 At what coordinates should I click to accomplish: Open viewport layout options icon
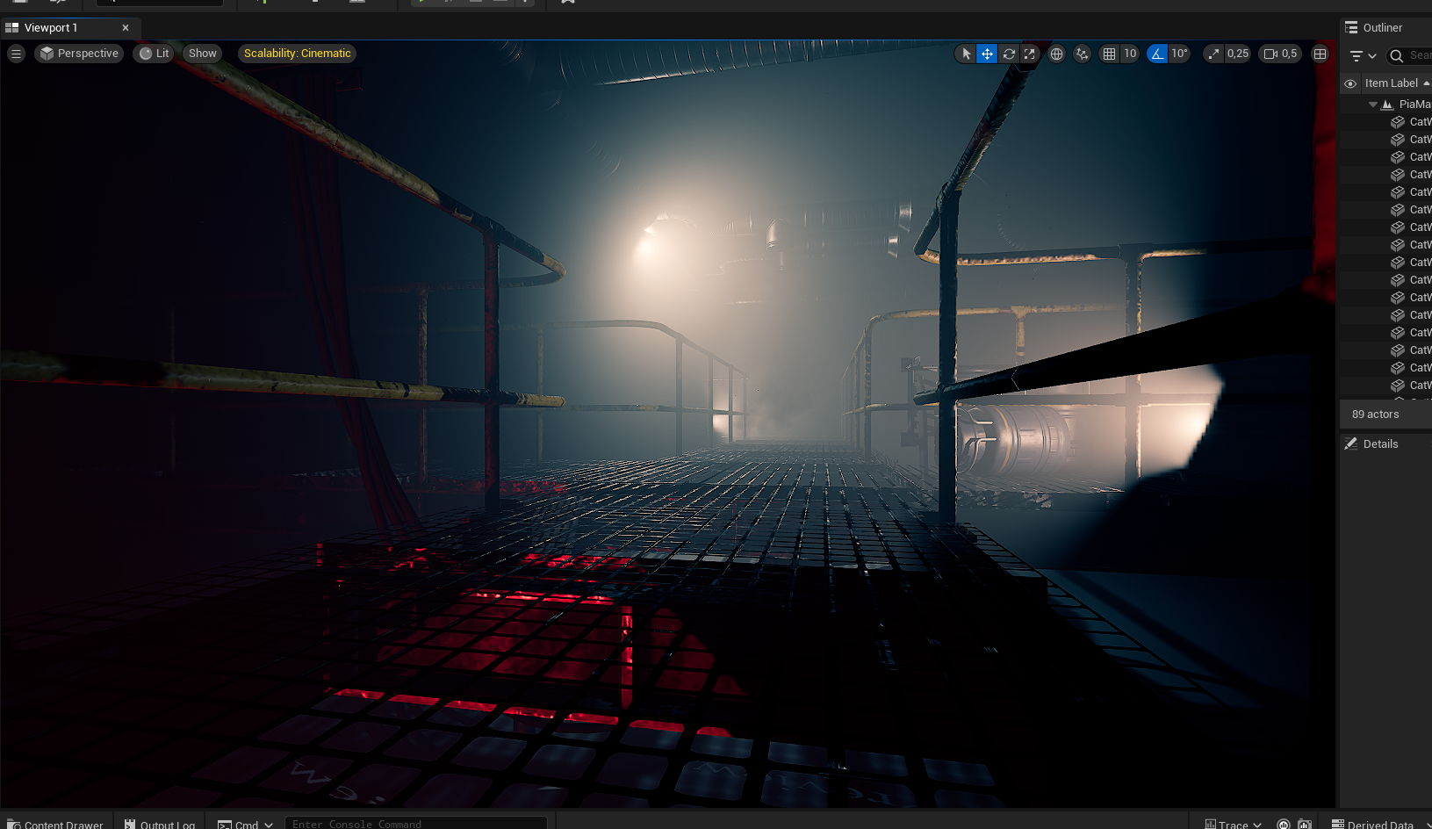[x=1320, y=54]
